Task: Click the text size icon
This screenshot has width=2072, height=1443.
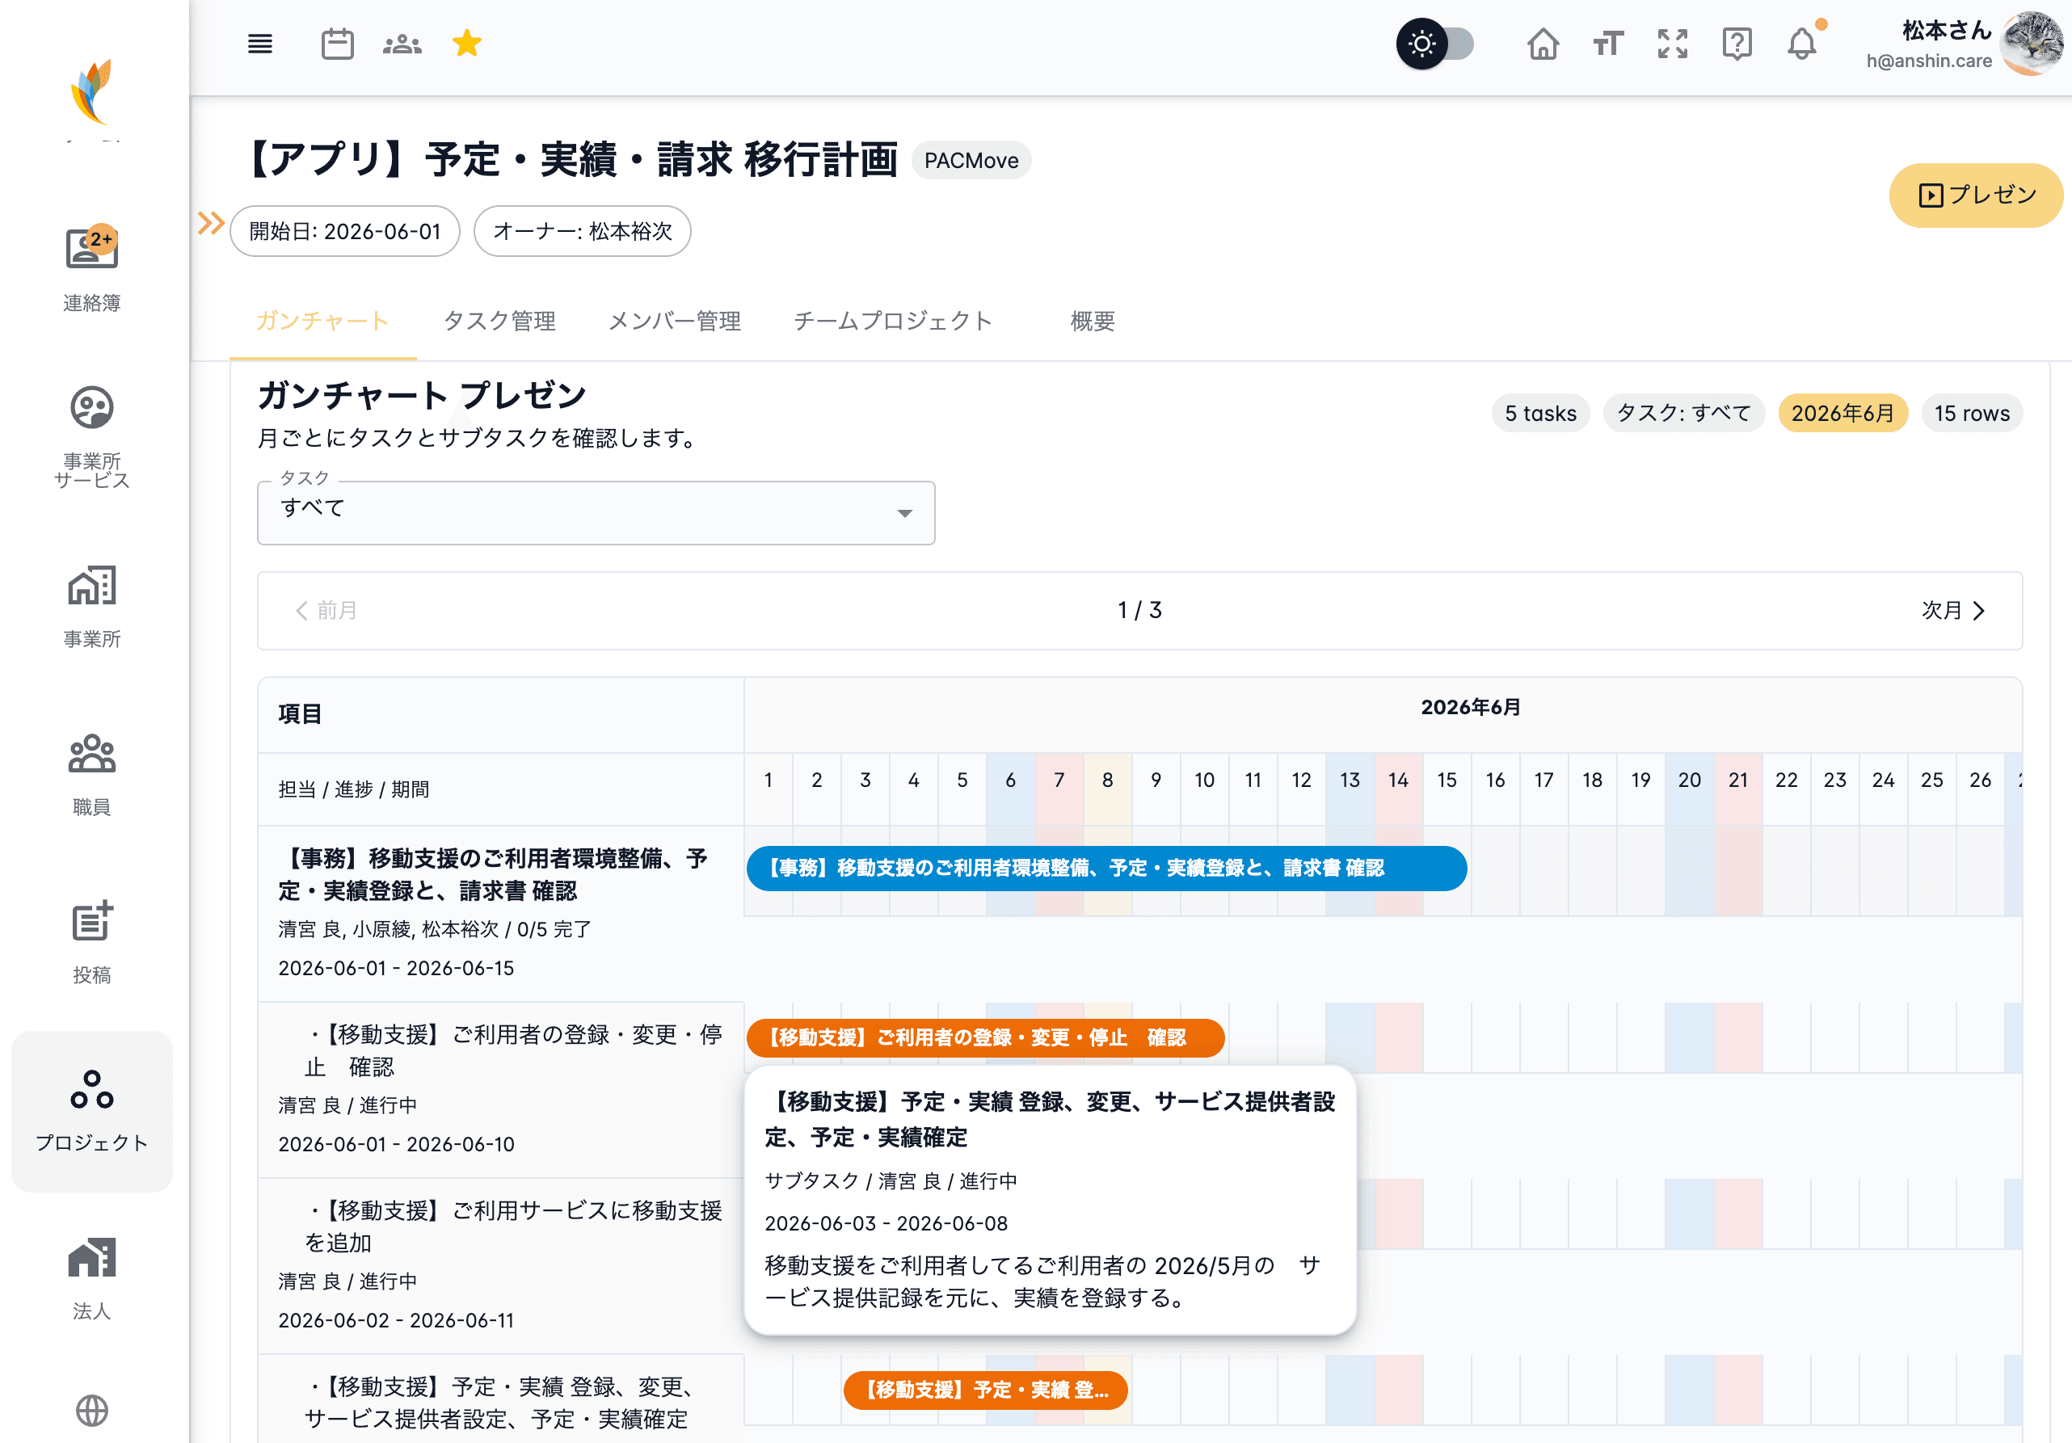Action: [1608, 44]
